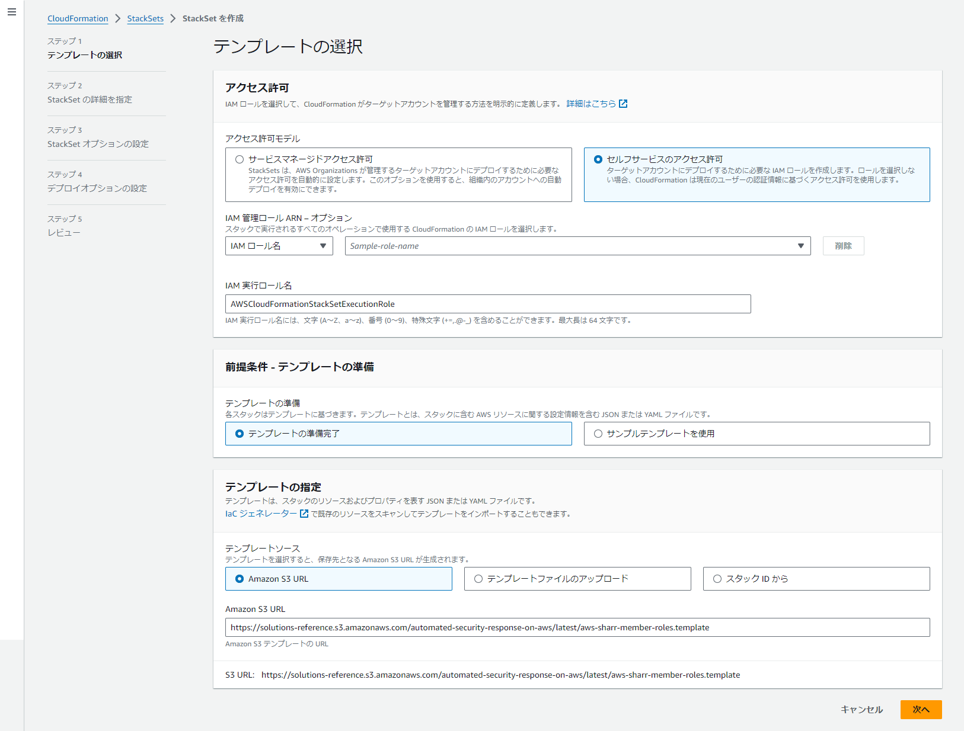Screen dimensions: 964x731
Task: Click 次へ to proceed
Action: pos(921,710)
